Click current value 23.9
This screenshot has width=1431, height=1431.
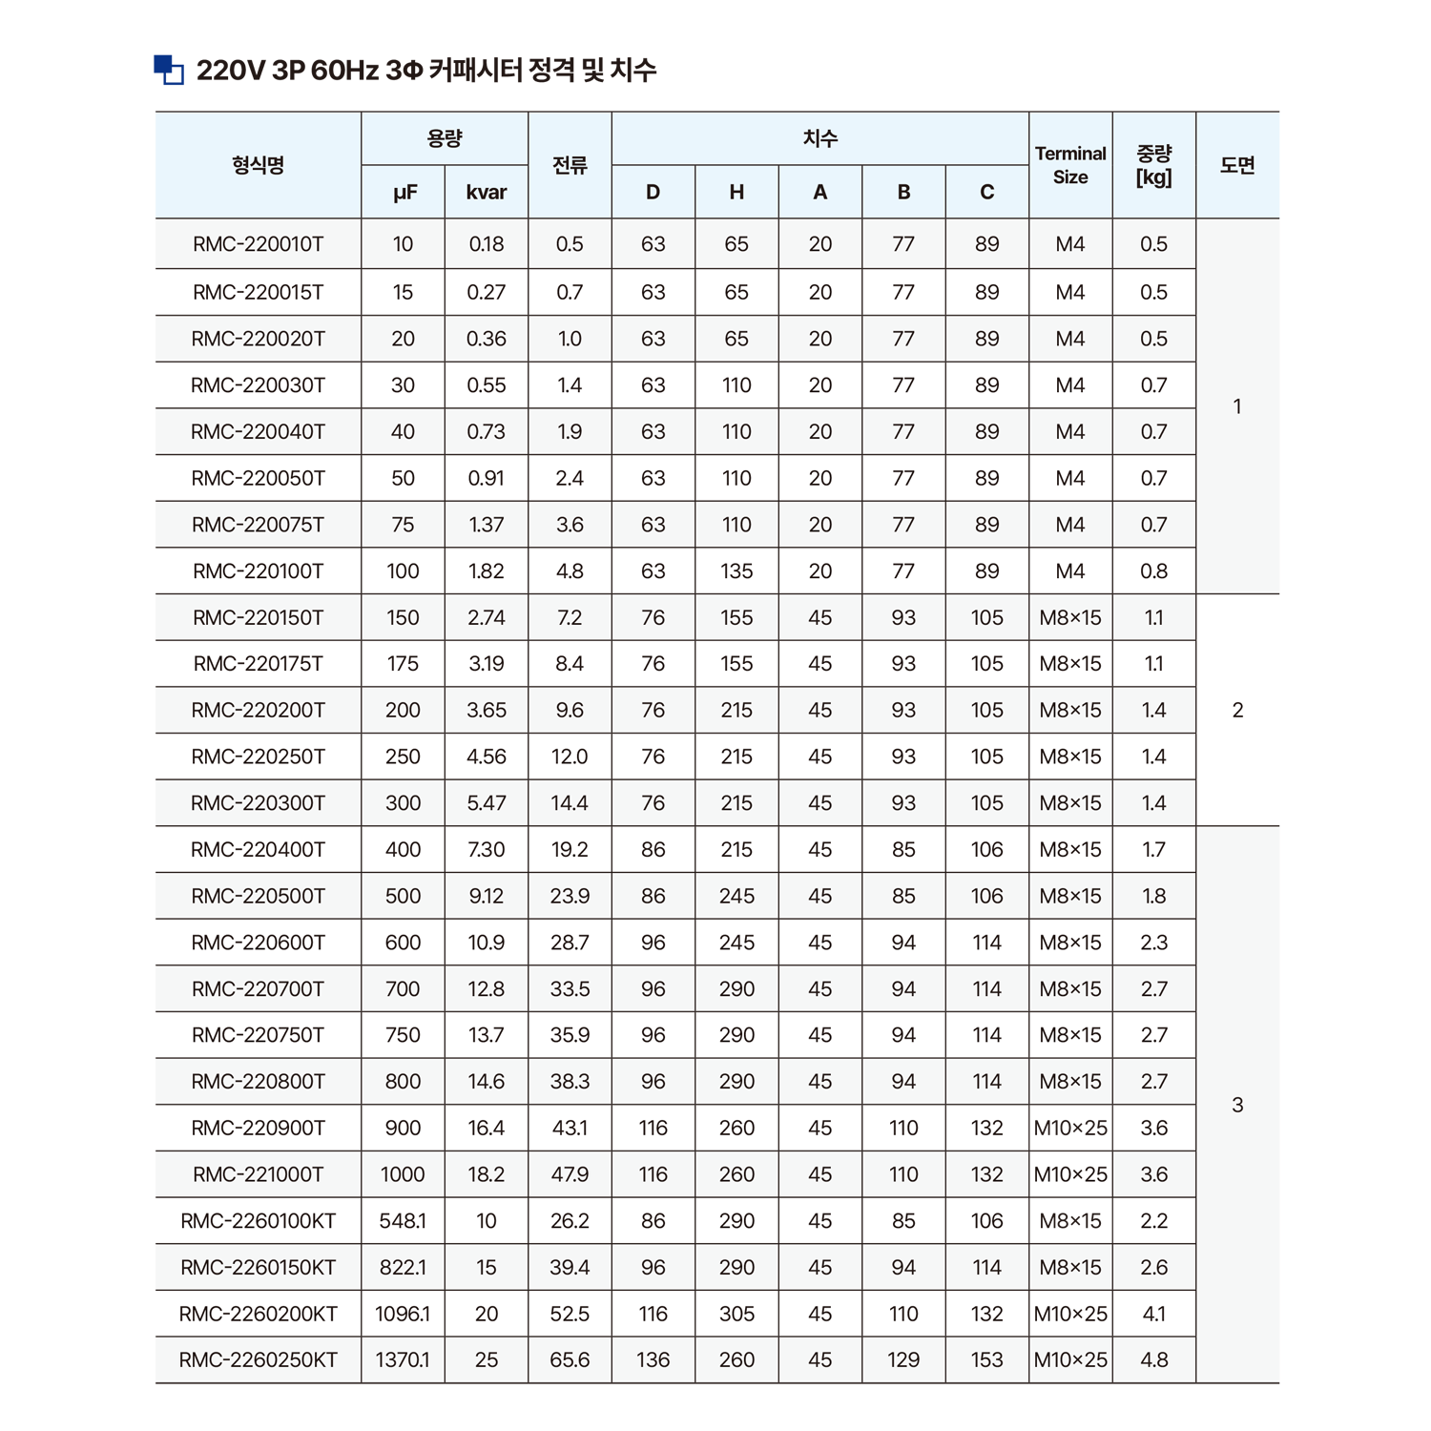point(570,896)
